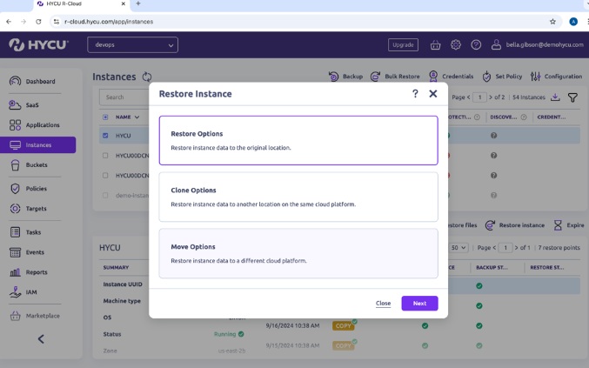Click the Credentials icon in the toolbar
The height and width of the screenshot is (368, 589).
click(435, 77)
